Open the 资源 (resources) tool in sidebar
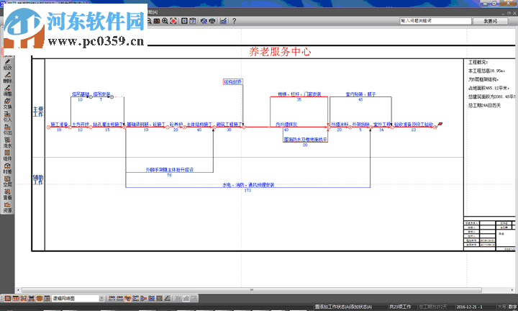 tap(7, 207)
